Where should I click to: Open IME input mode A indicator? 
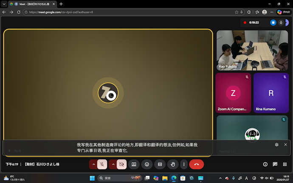[x=246, y=178]
